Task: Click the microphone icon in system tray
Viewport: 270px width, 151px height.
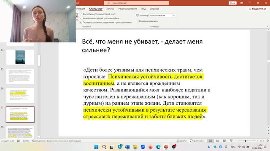Action: [226, 147]
